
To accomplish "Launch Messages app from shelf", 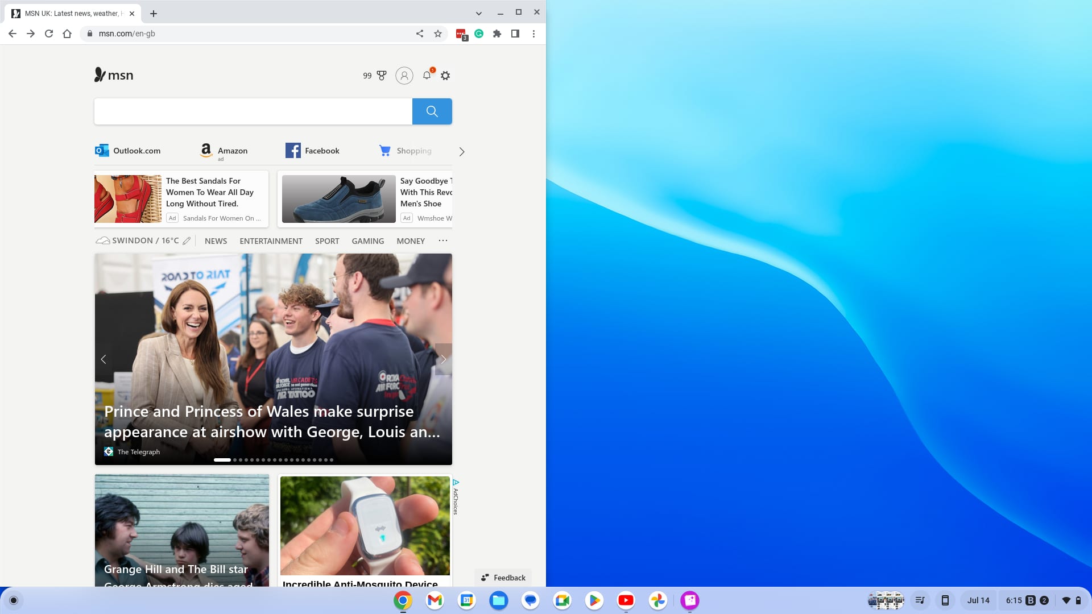I will [x=531, y=600].
